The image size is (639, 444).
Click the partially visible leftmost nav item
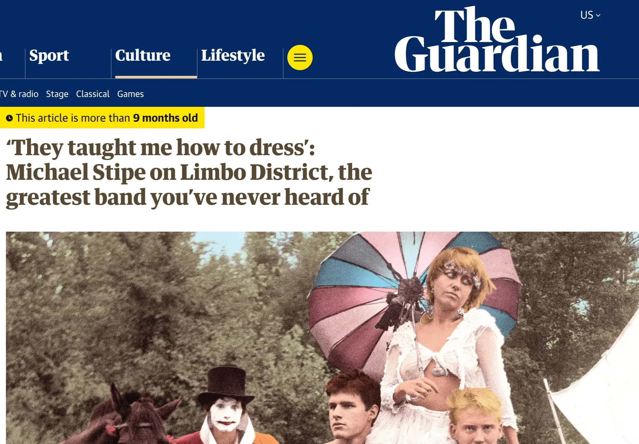click(2, 56)
